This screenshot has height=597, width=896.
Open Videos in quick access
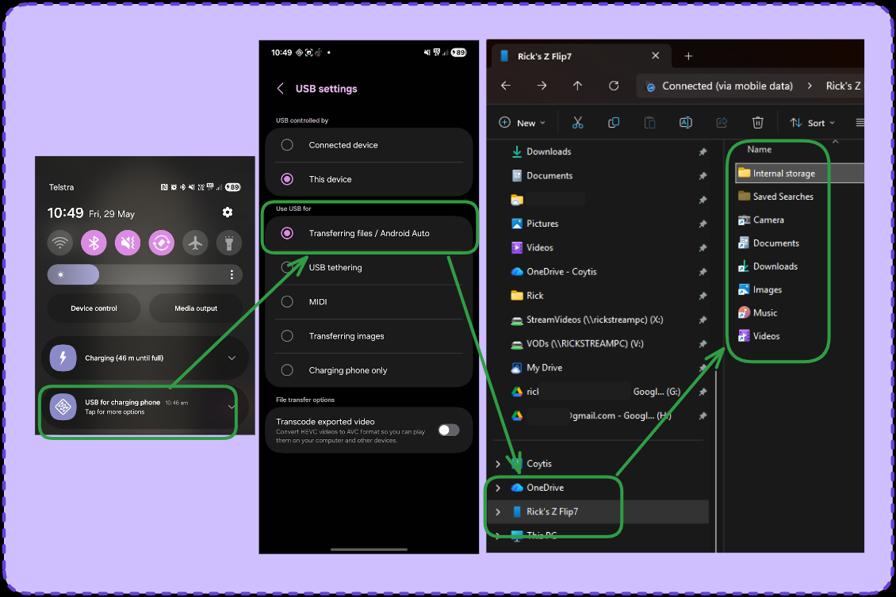[539, 247]
